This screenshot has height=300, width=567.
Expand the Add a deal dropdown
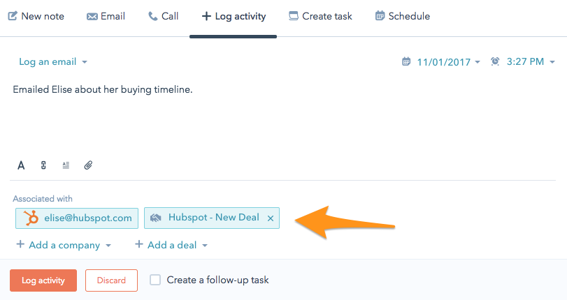pos(171,245)
